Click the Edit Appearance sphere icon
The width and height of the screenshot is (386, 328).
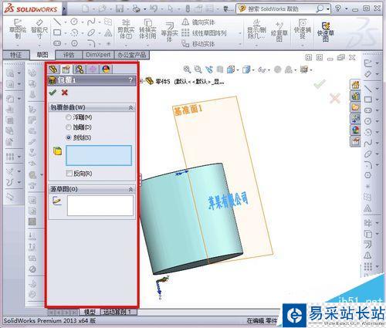[x=277, y=69]
